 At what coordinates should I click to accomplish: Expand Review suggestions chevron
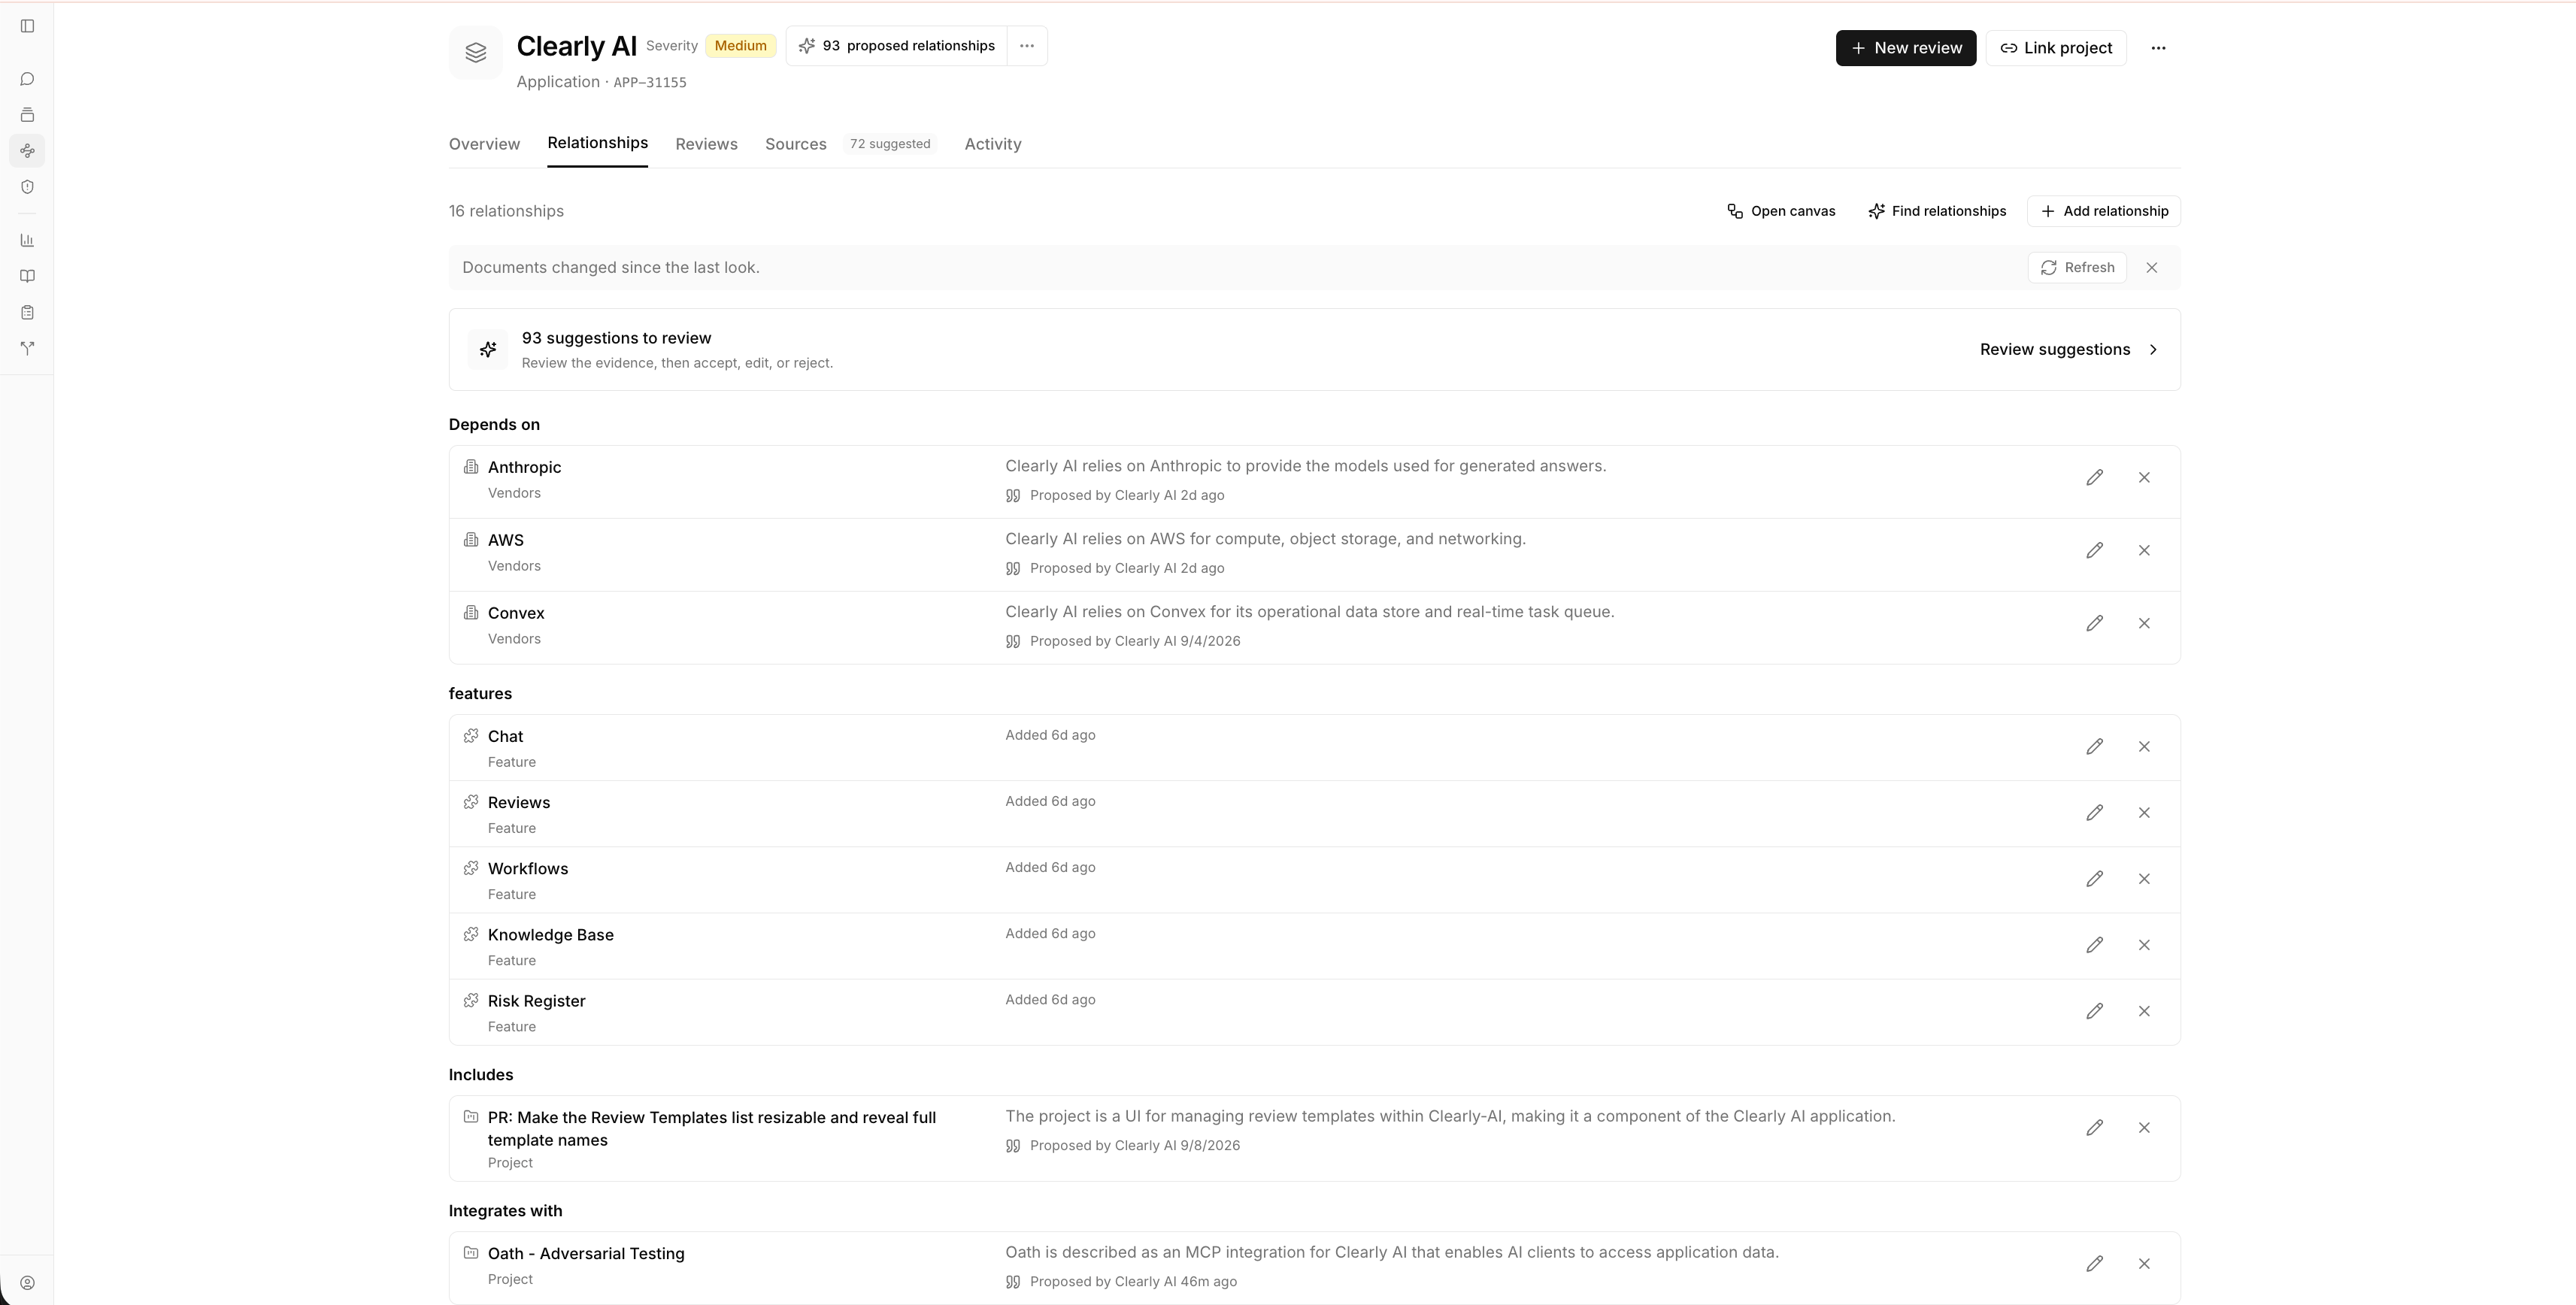tap(2153, 350)
